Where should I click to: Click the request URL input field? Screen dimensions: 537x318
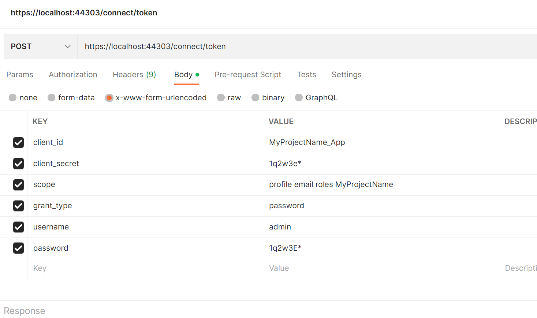pyautogui.click(x=293, y=46)
